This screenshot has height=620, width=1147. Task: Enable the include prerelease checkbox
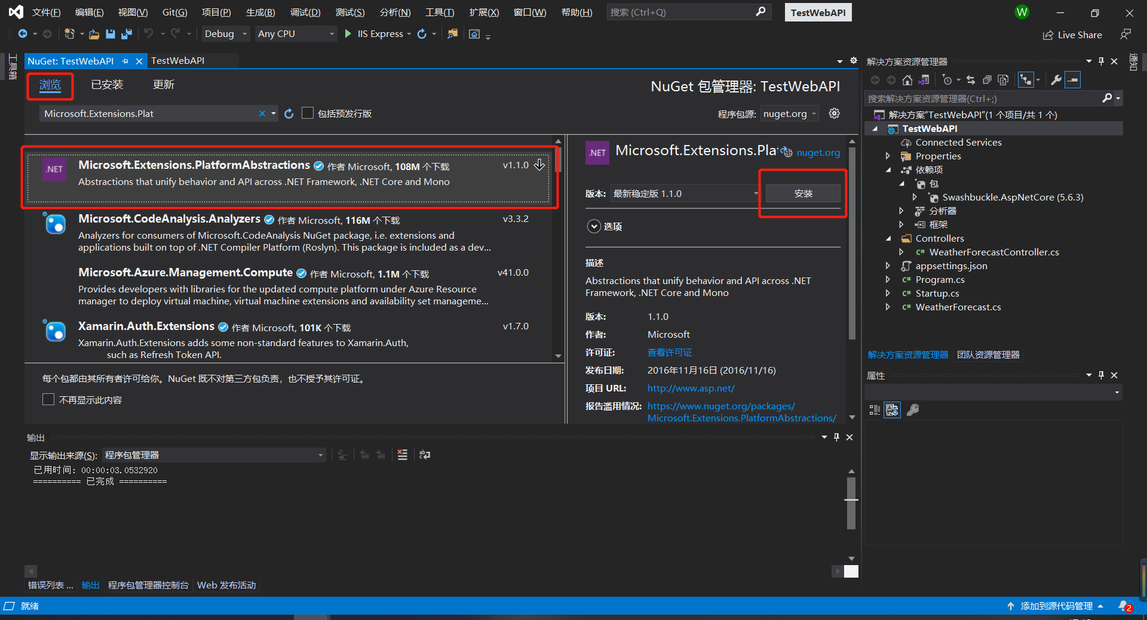308,113
